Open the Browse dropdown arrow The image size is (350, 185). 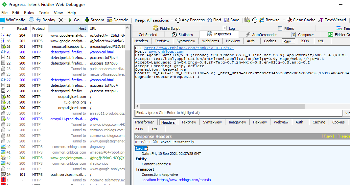click(284, 20)
